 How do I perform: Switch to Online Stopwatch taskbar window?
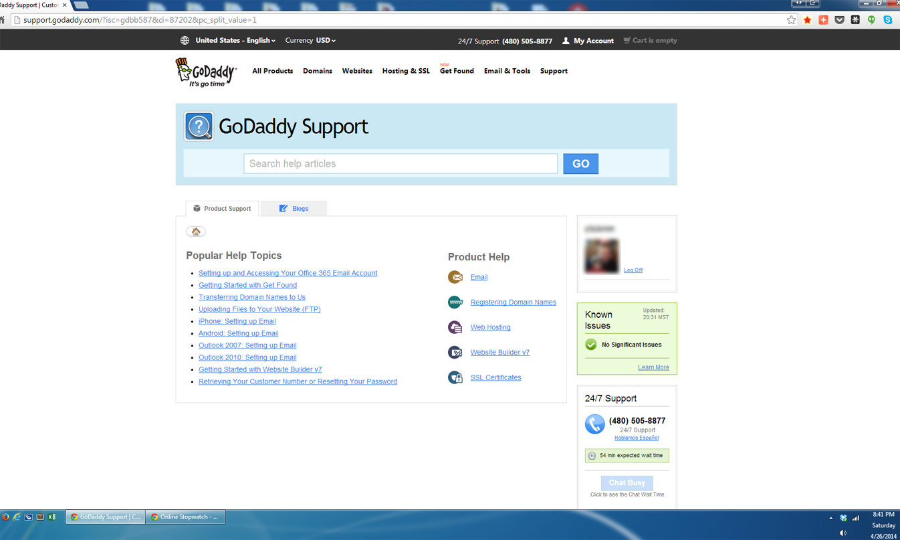point(185,517)
